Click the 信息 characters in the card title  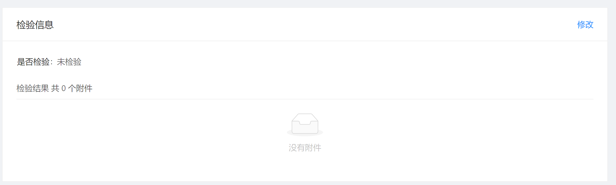click(x=44, y=25)
